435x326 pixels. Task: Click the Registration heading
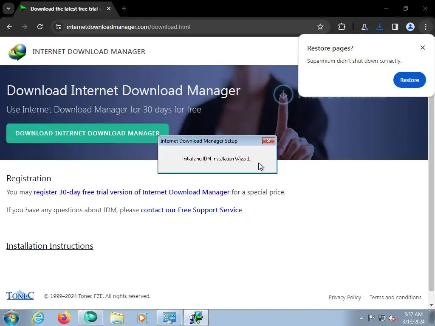[x=29, y=178]
